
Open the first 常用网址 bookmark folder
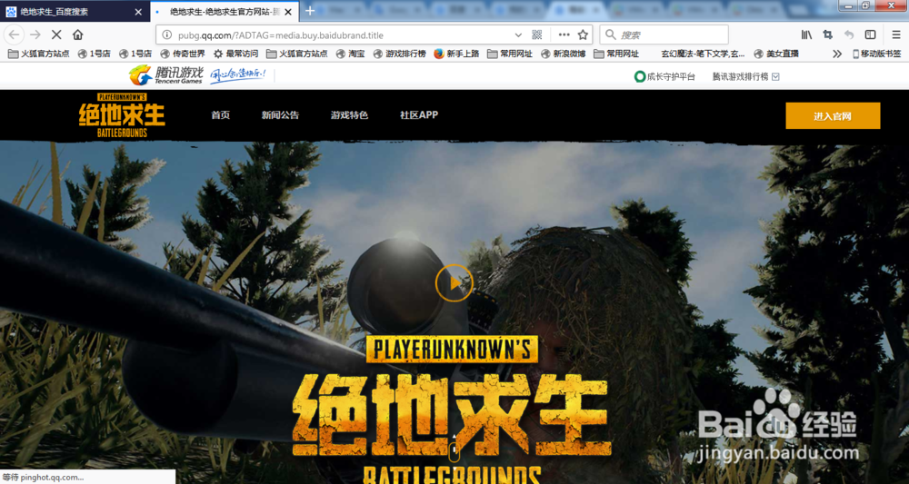[510, 54]
